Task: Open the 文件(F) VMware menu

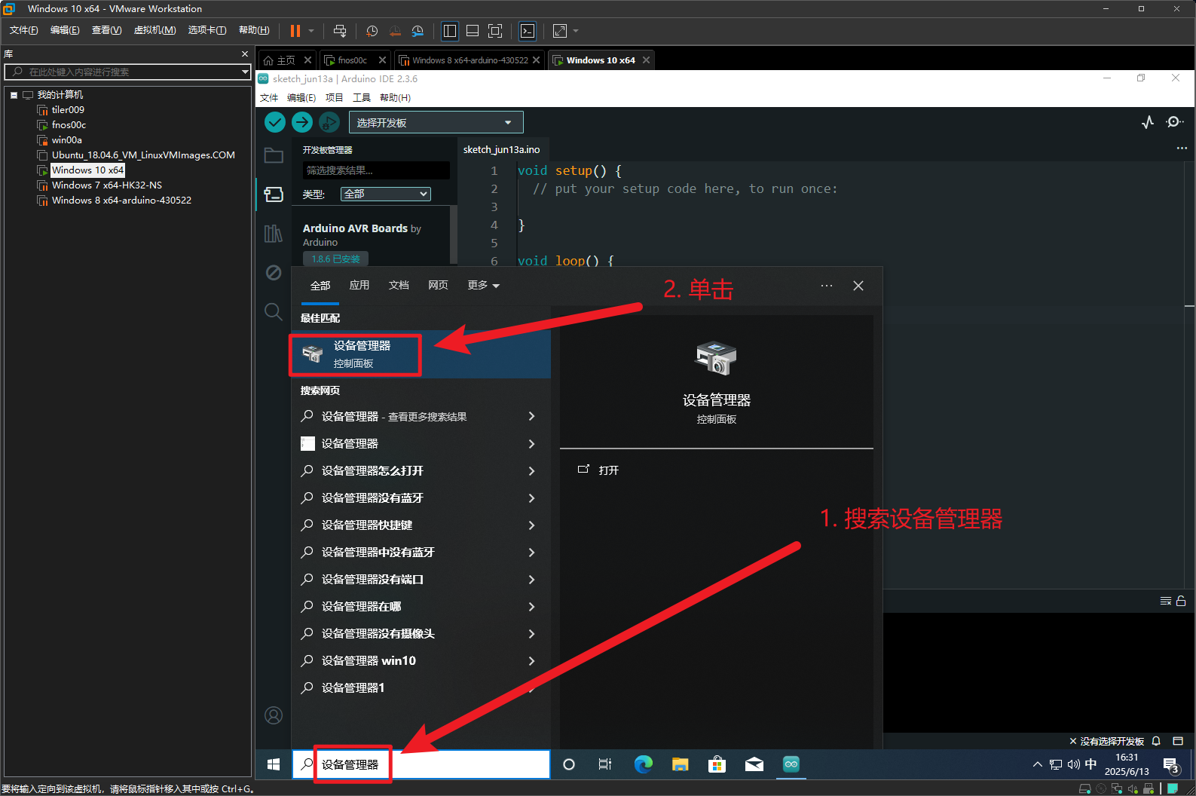Action: click(24, 30)
